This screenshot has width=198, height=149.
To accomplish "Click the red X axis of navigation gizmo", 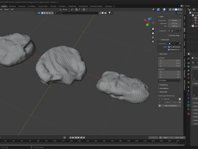I will point(145,20).
